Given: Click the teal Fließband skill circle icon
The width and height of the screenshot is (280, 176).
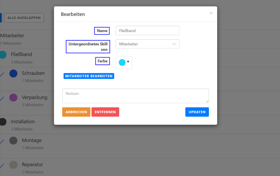Looking at the screenshot, I should click(3, 55).
